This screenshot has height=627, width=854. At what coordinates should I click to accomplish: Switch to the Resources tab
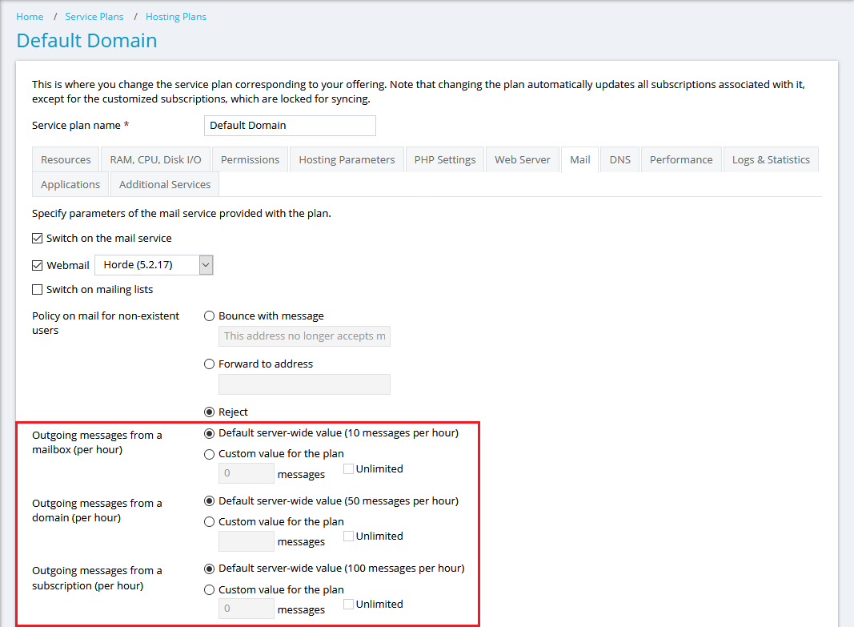[x=66, y=160]
